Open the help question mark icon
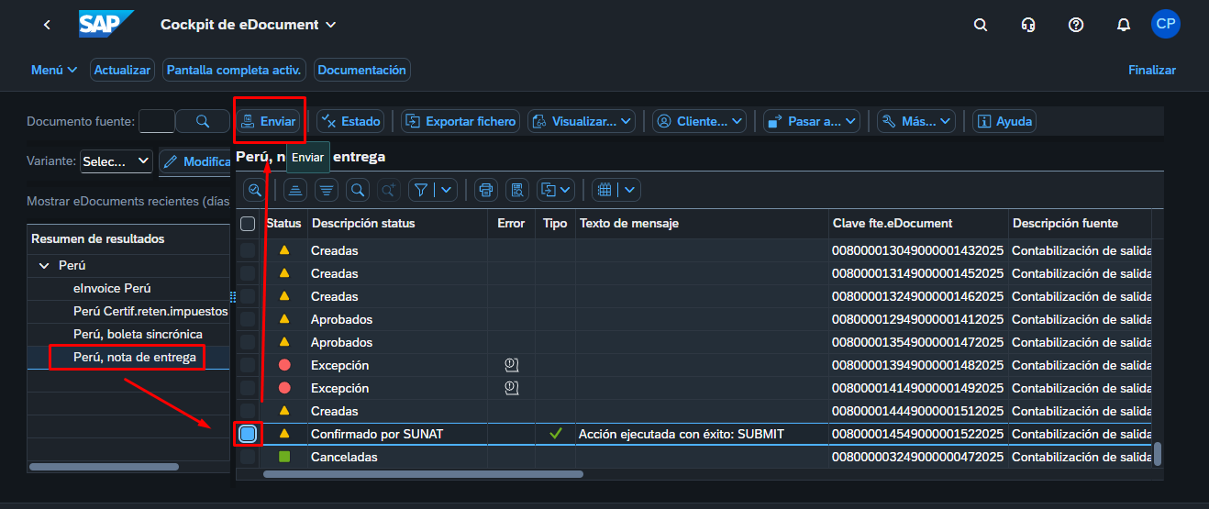Screen dimensions: 1209x509 click(x=1076, y=25)
